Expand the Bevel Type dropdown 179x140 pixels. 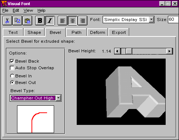pos(58,98)
